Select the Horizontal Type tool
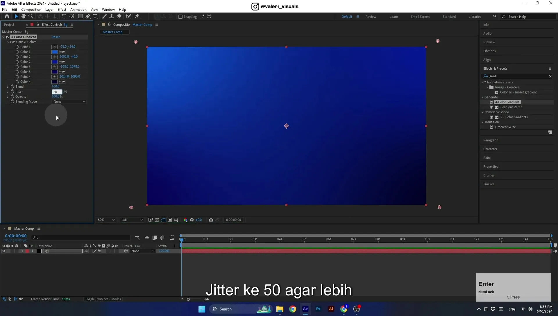Viewport: 558px width, 316px height. pyautogui.click(x=95, y=17)
